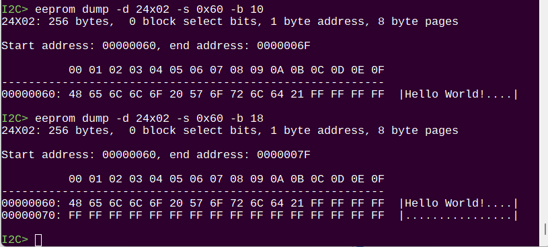Click hex byte 48 in the first dump row
The height and width of the screenshot is (247, 548).
75,94
